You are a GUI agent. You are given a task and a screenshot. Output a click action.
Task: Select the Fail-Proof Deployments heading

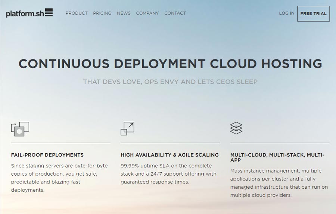point(47,155)
